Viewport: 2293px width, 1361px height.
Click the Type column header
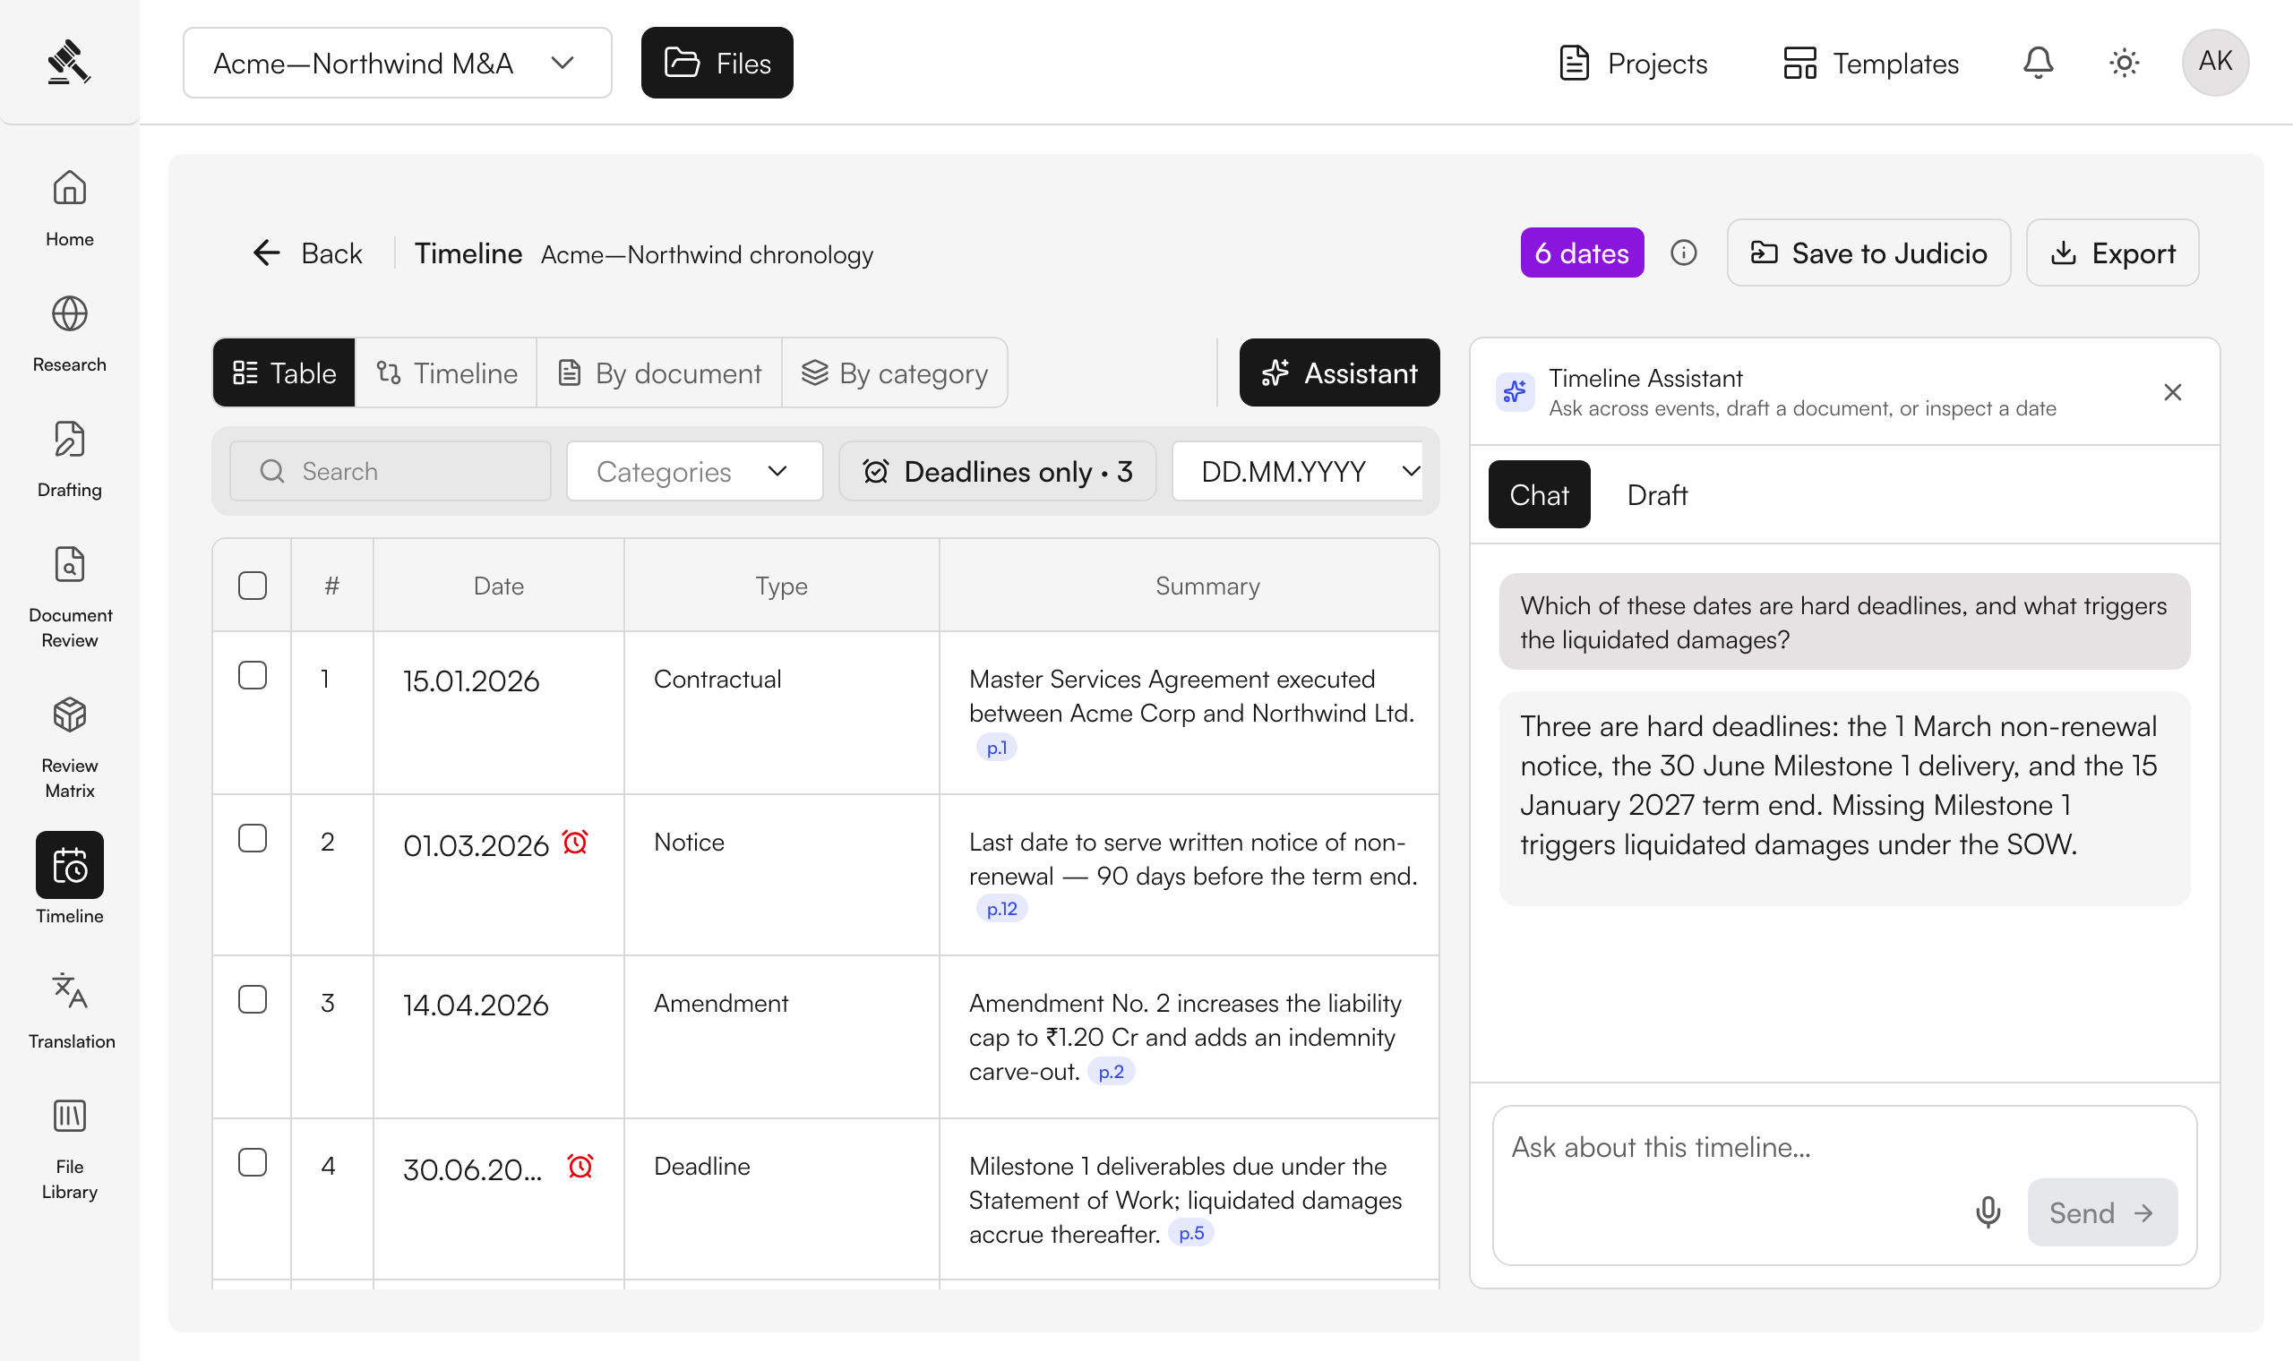pos(781,585)
